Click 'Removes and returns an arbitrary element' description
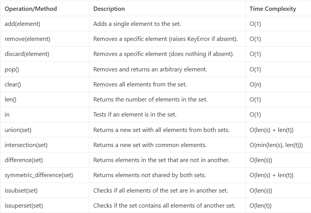Screen dimensions: 311x213 [x=150, y=69]
